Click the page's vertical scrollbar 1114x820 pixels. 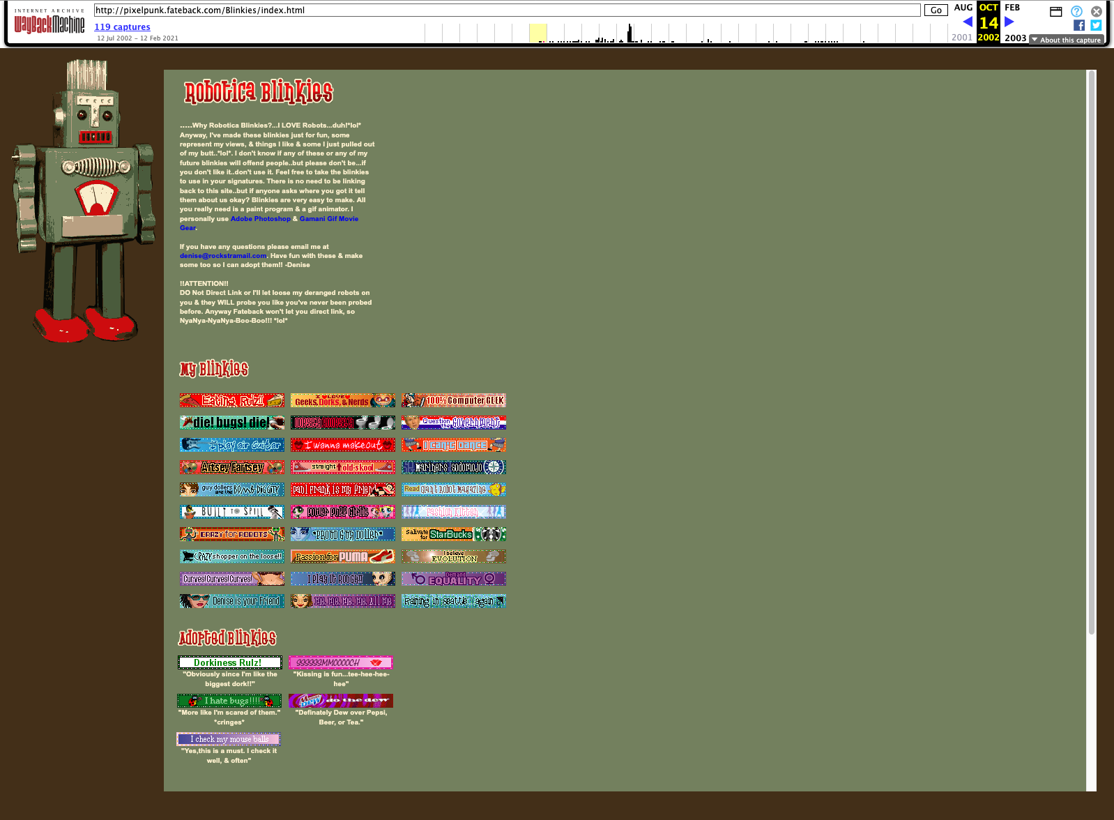[x=1091, y=349]
